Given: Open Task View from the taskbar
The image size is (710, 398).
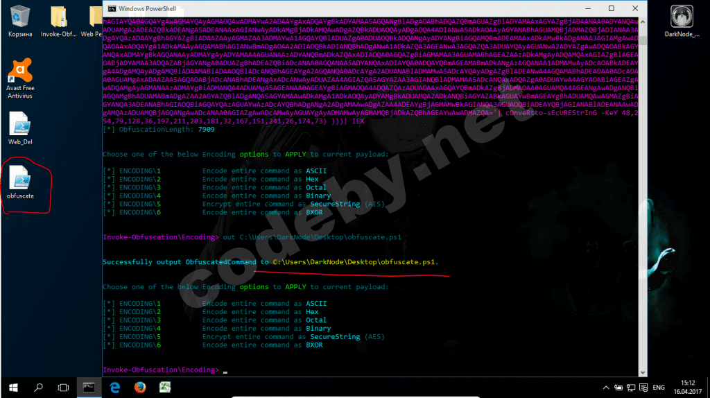Looking at the screenshot, I should tap(63, 388).
